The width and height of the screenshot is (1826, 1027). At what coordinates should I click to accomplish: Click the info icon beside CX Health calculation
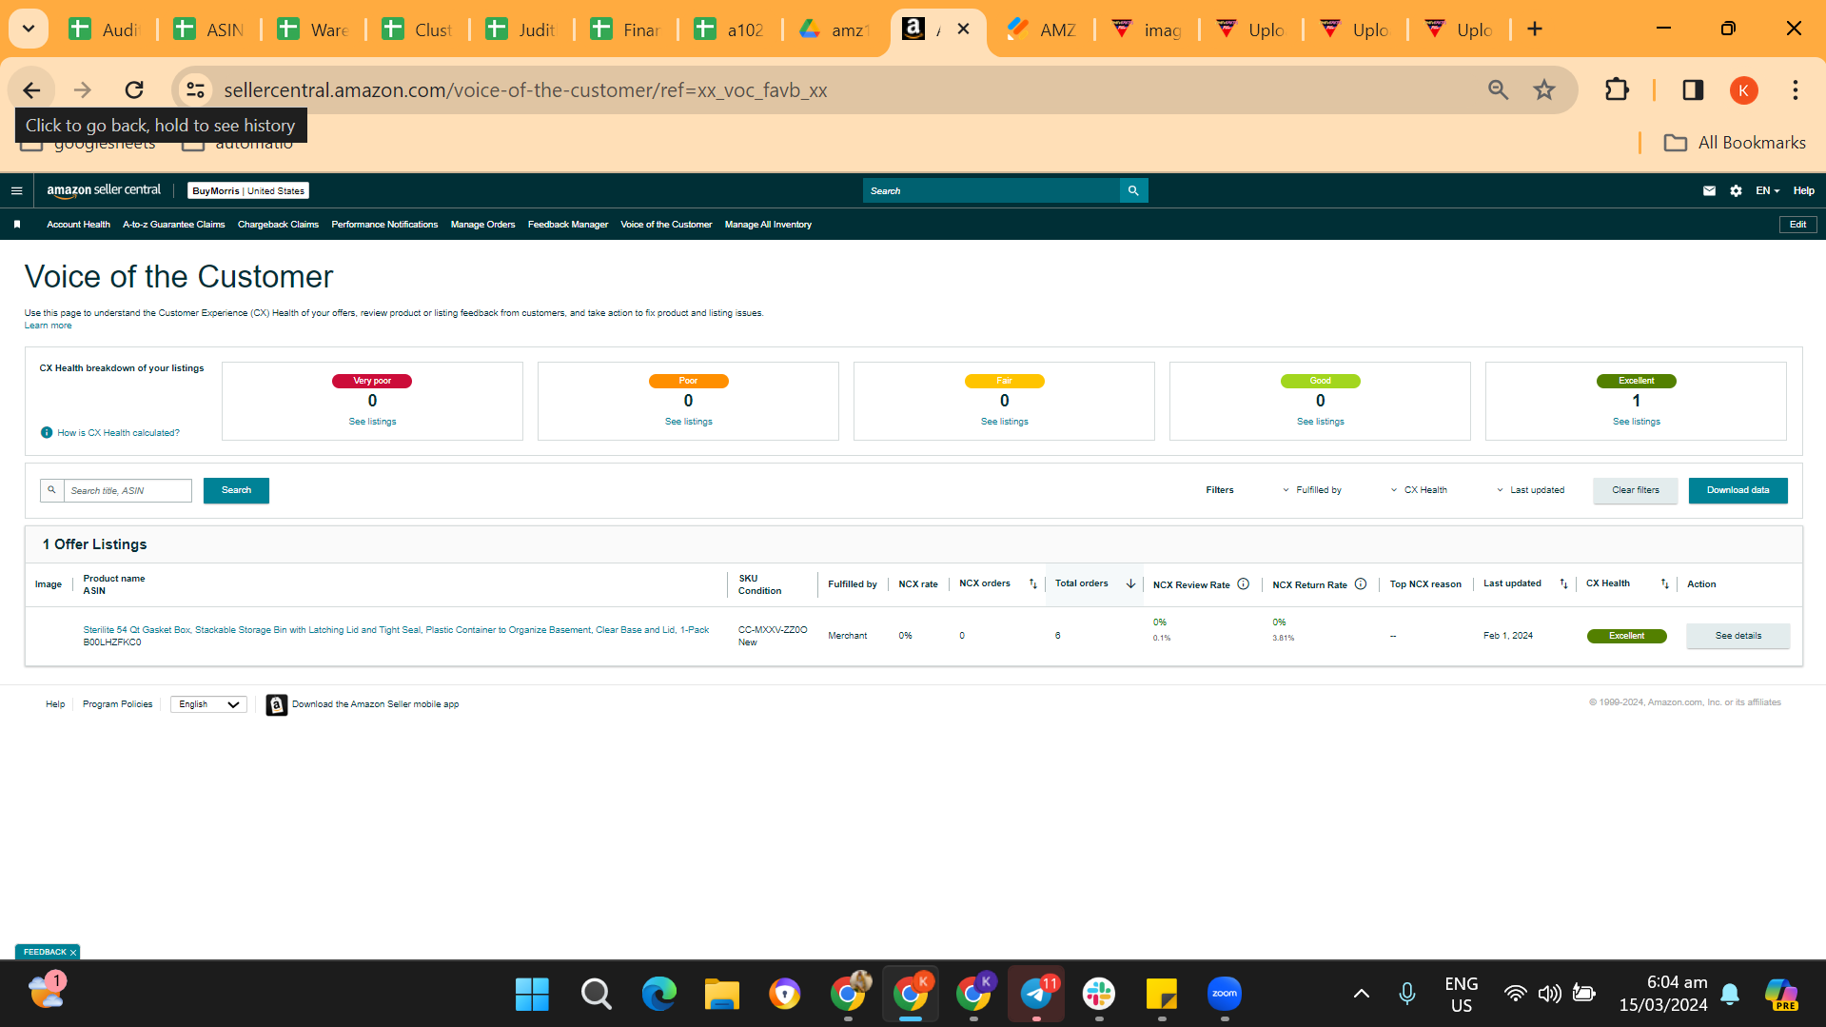pos(47,433)
